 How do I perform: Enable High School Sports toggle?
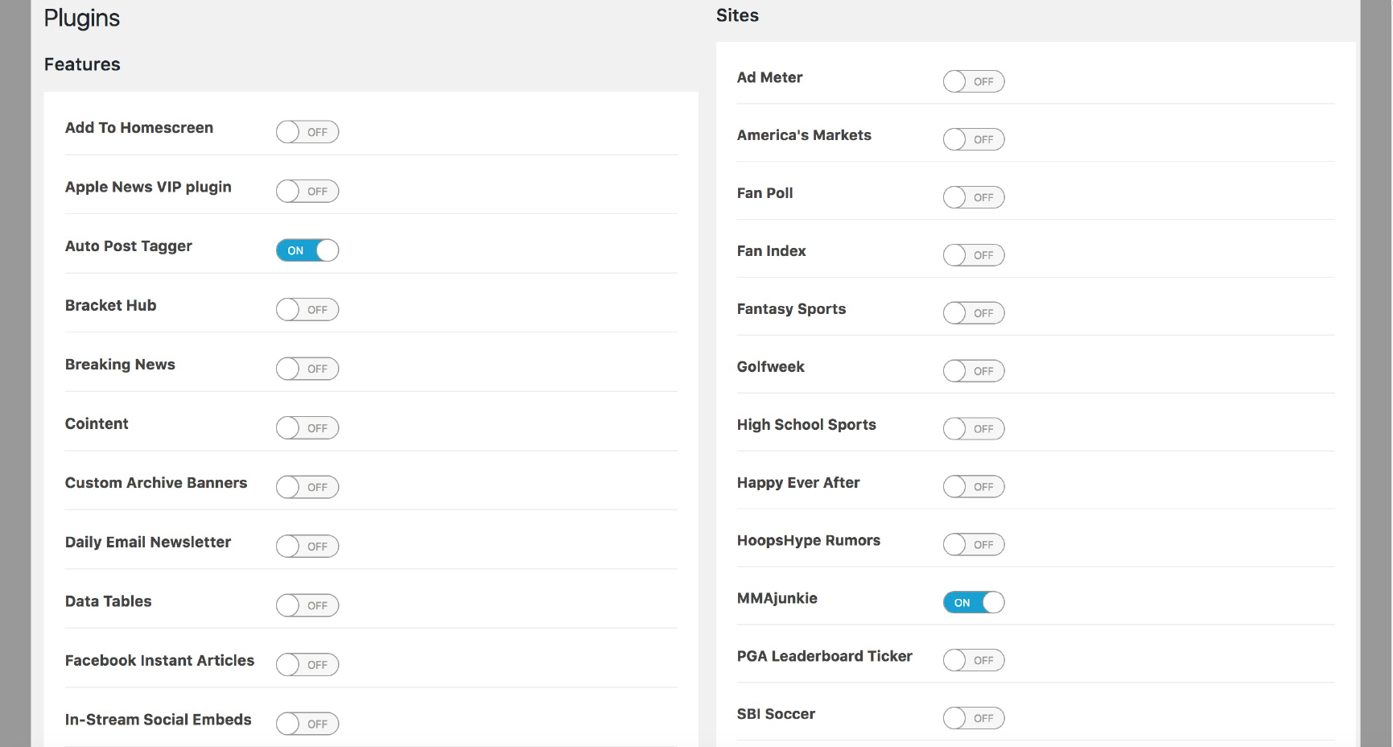point(974,429)
